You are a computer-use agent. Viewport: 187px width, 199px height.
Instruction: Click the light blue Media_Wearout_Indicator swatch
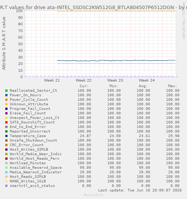point(6,172)
